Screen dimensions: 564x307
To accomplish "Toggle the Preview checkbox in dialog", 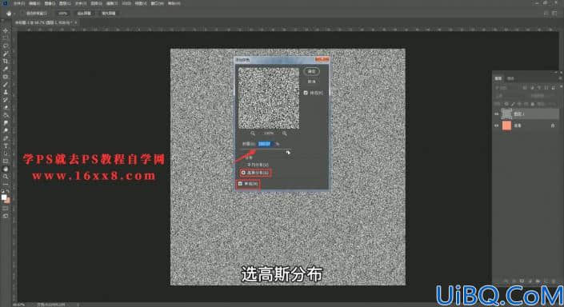I will pos(306,93).
